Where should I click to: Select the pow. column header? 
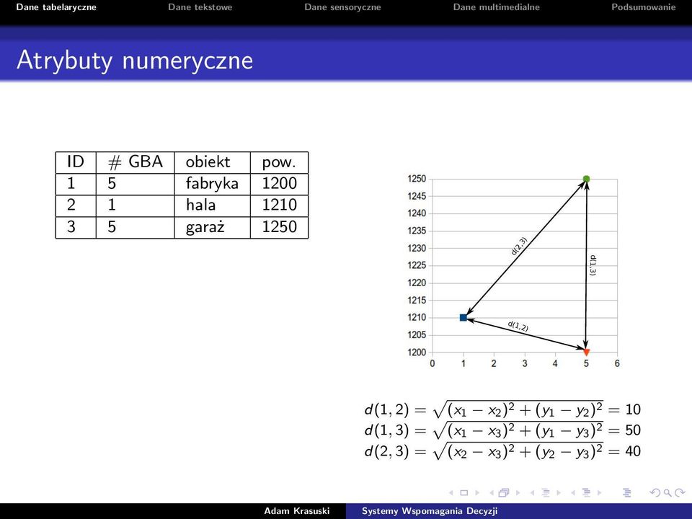point(280,162)
